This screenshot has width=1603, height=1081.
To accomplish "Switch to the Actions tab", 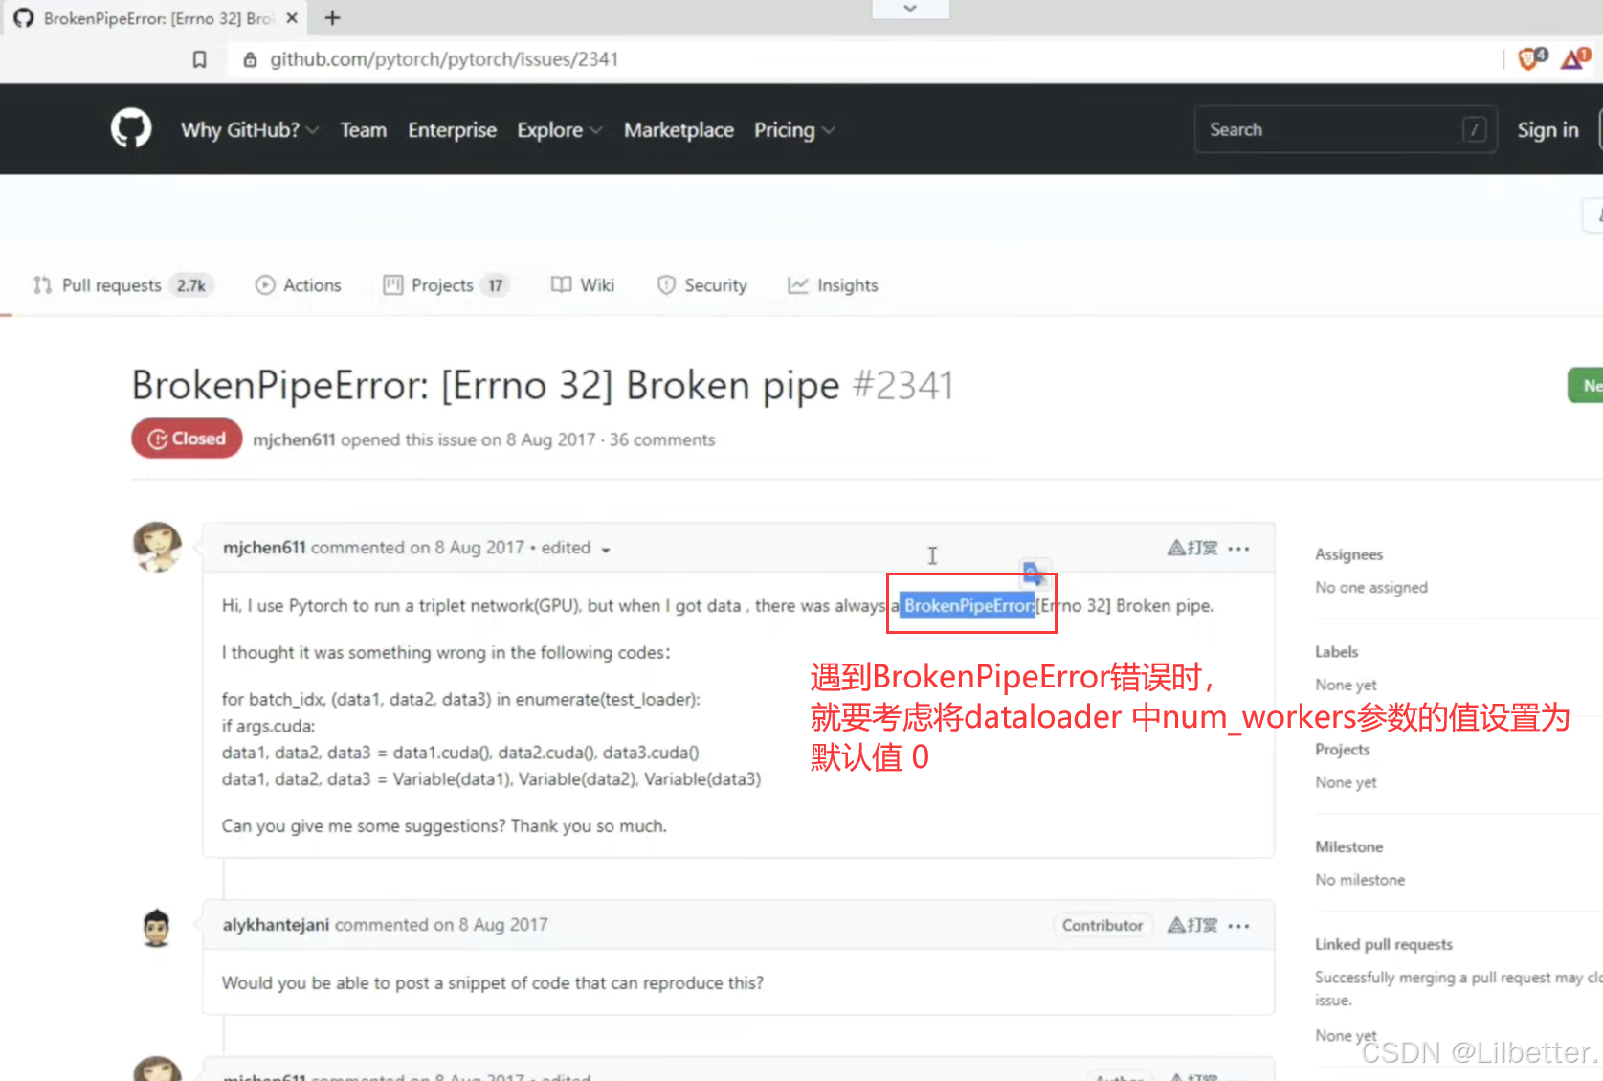I will (x=298, y=285).
